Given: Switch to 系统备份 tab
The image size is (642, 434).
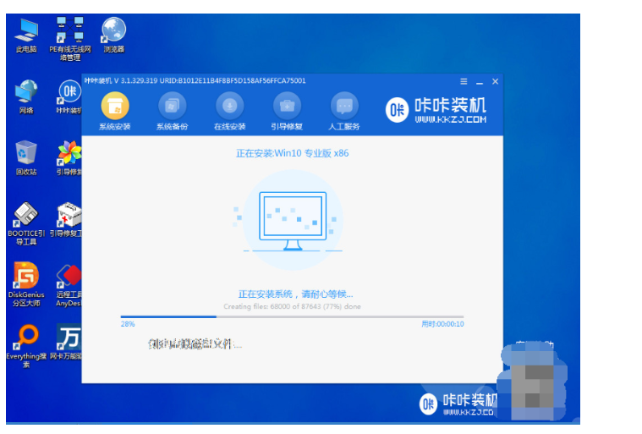Looking at the screenshot, I should (172, 112).
